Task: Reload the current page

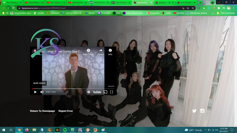Action: coord(13,8)
